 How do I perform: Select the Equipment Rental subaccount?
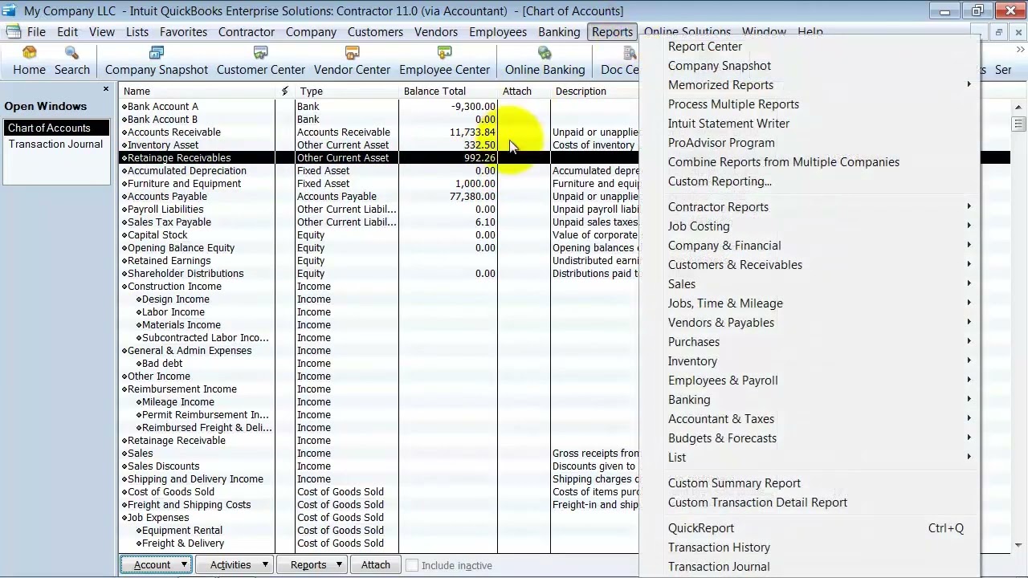379,530
